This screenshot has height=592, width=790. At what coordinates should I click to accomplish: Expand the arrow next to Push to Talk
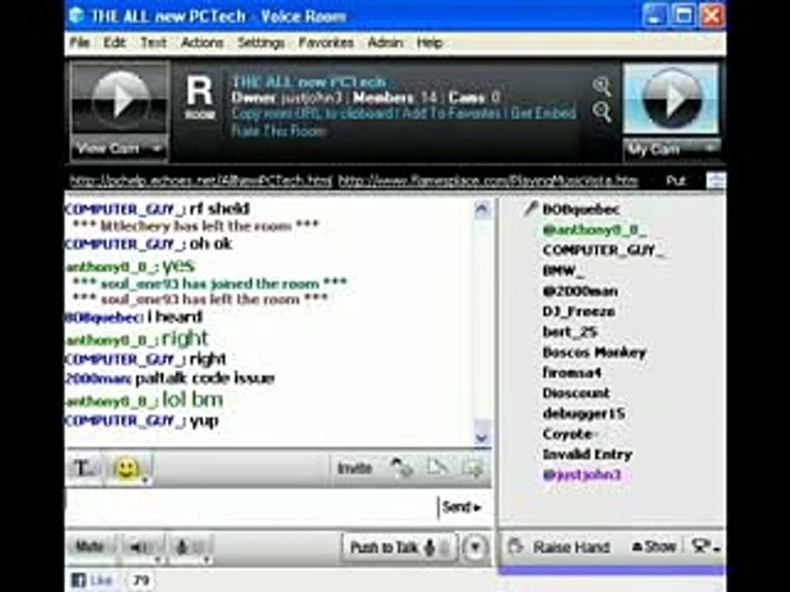pyautogui.click(x=475, y=548)
